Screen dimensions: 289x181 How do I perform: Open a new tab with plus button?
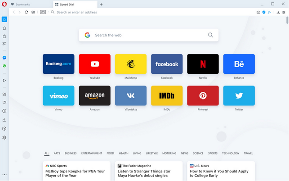click(101, 5)
